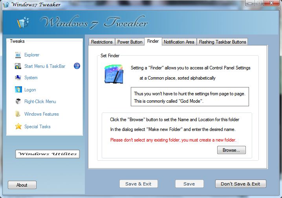This screenshot has width=282, height=198.
Task: Click the Save button
Action: pos(189,184)
